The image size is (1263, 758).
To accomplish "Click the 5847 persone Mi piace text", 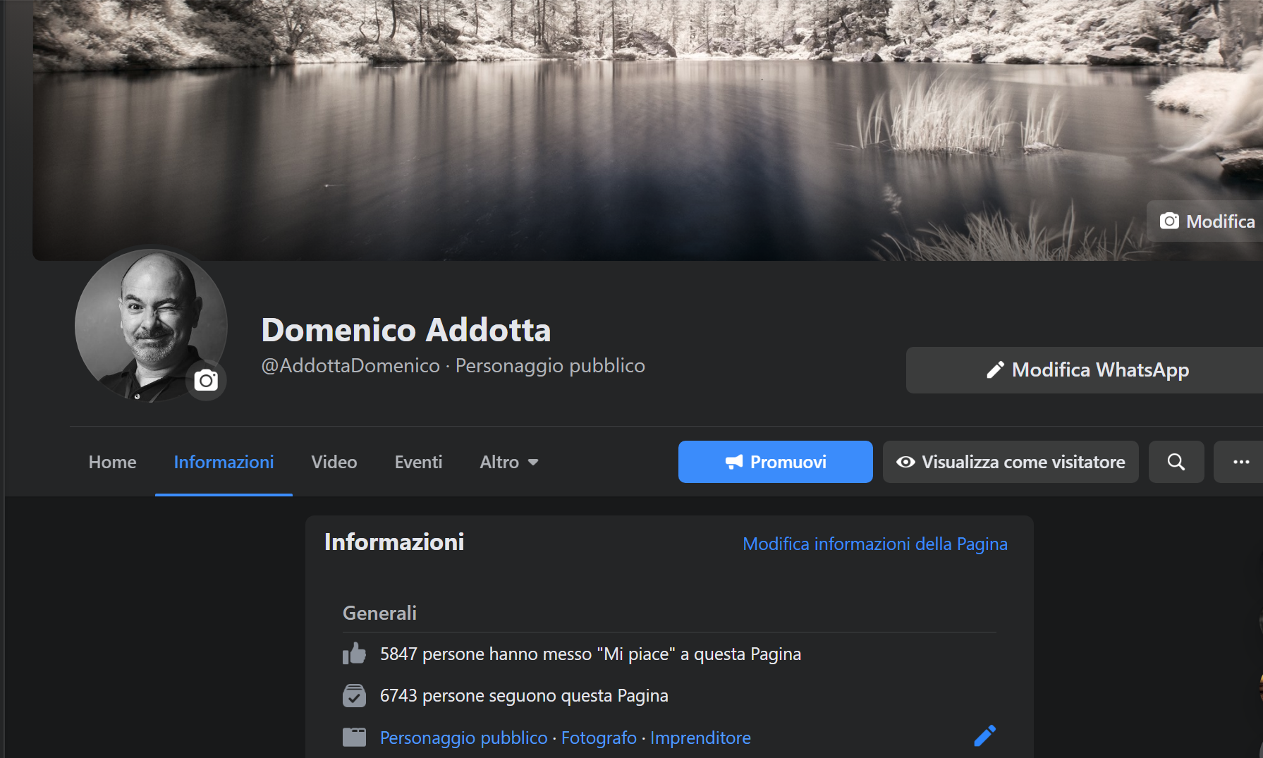I will point(590,654).
